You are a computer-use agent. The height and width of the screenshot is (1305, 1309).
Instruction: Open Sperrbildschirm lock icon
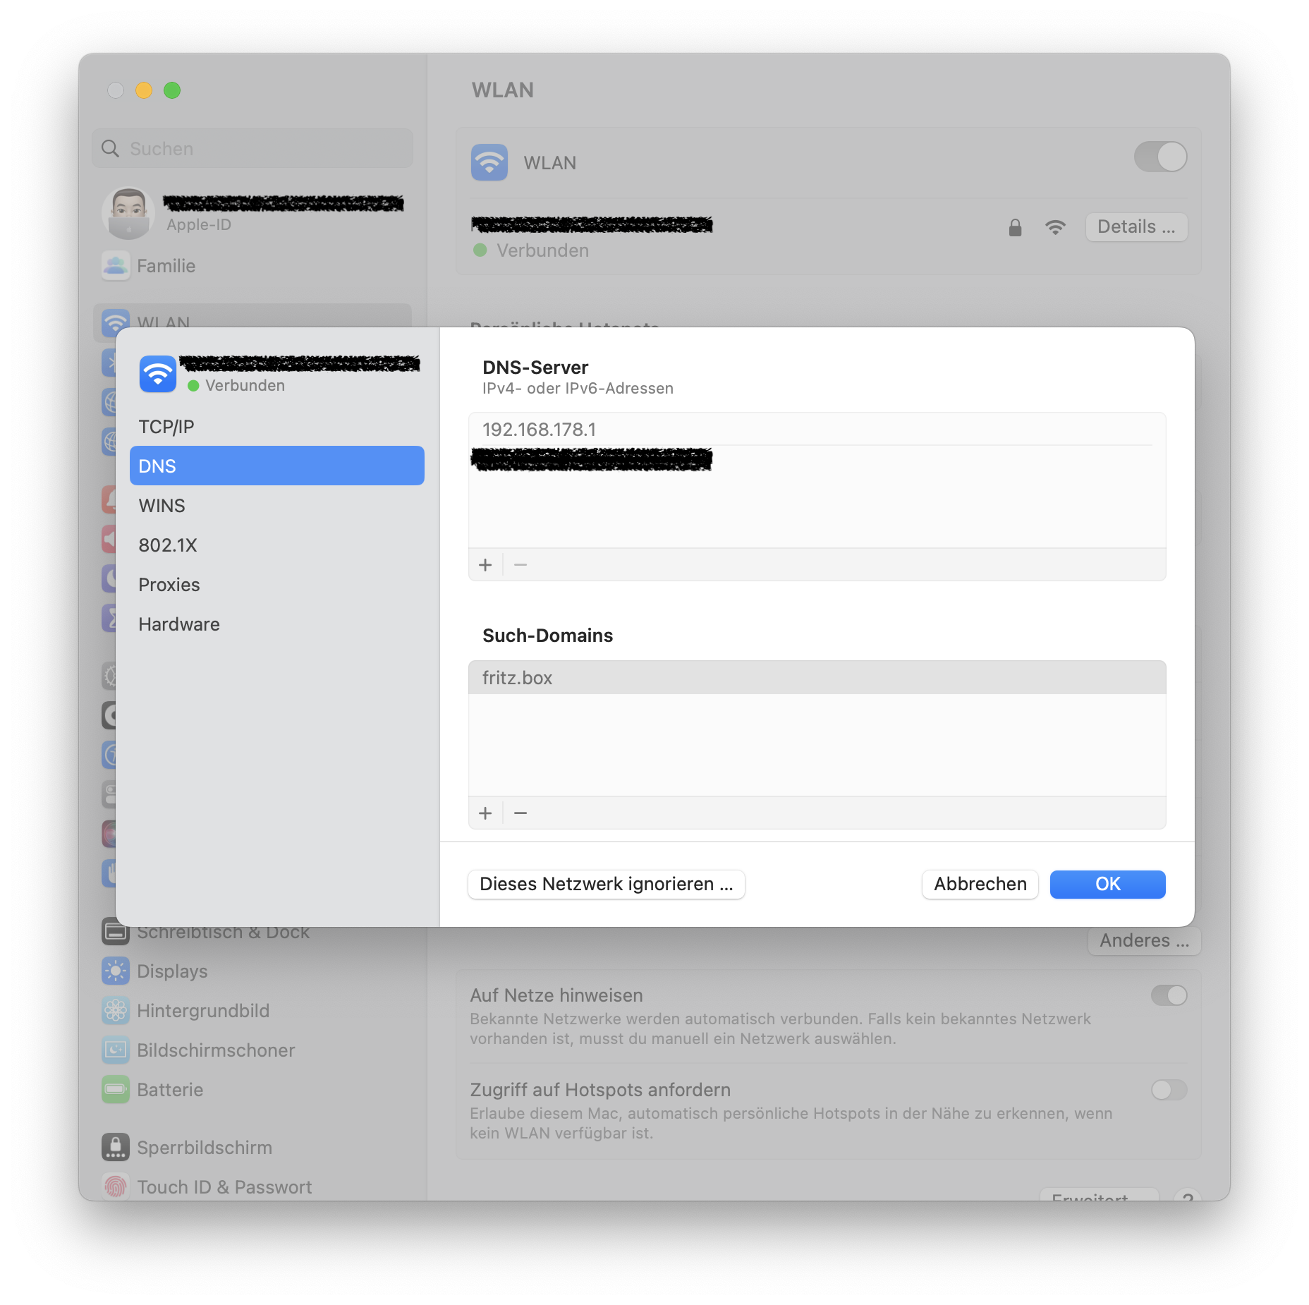(x=115, y=1148)
